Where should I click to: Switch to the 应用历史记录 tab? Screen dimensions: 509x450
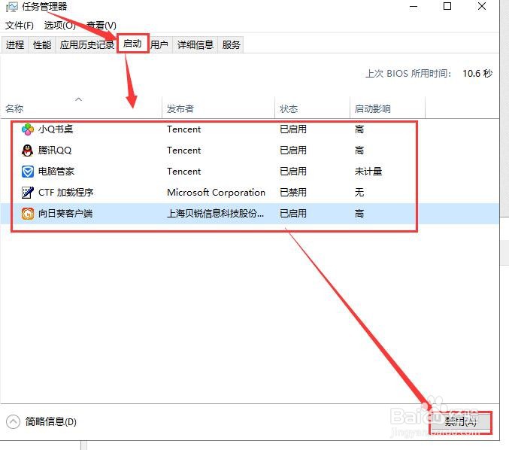(x=87, y=44)
